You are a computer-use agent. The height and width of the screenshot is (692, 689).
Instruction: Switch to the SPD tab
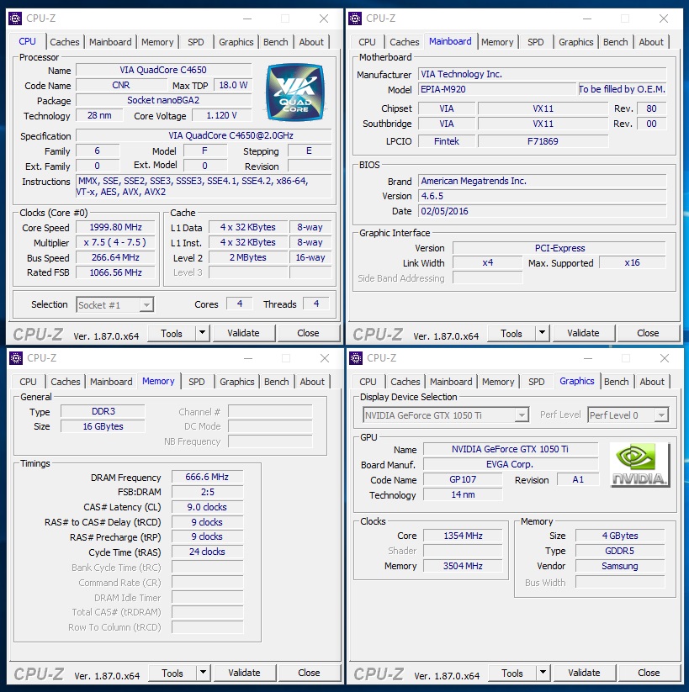(x=196, y=41)
